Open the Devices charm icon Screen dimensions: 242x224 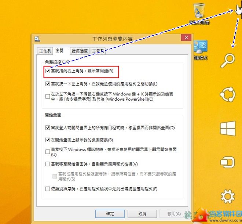coord(227,162)
